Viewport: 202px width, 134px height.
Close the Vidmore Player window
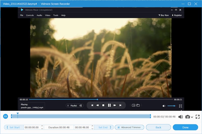[180, 10]
